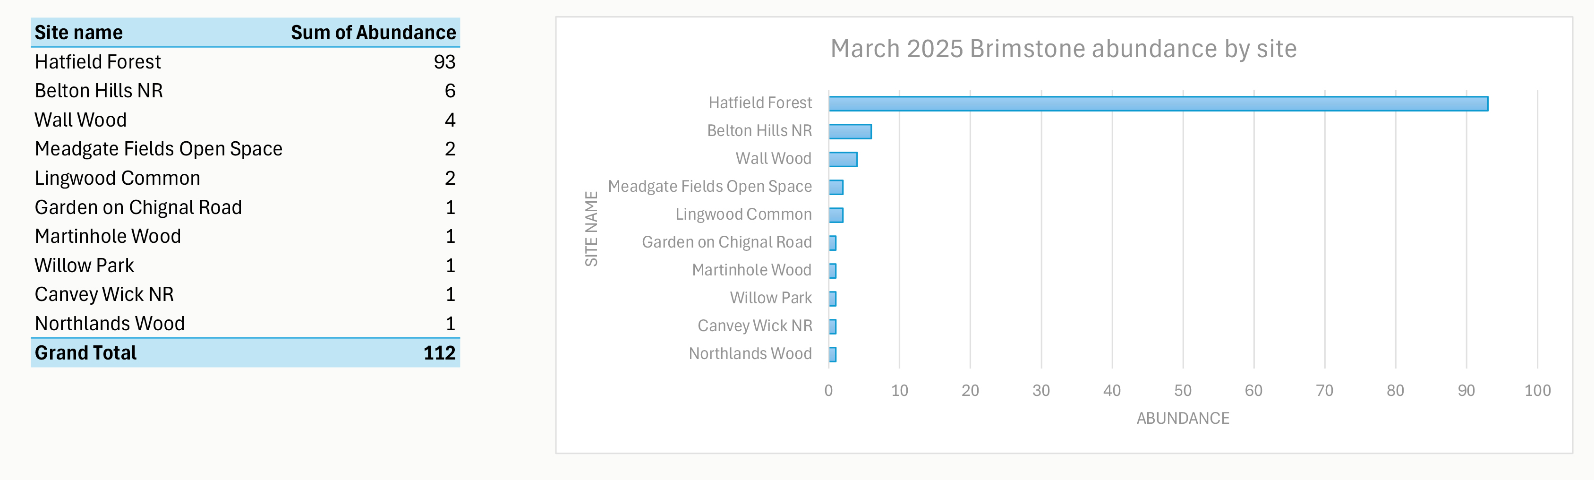Click the Wall Wood row label in table
The width and height of the screenshot is (1594, 480).
click(x=80, y=120)
